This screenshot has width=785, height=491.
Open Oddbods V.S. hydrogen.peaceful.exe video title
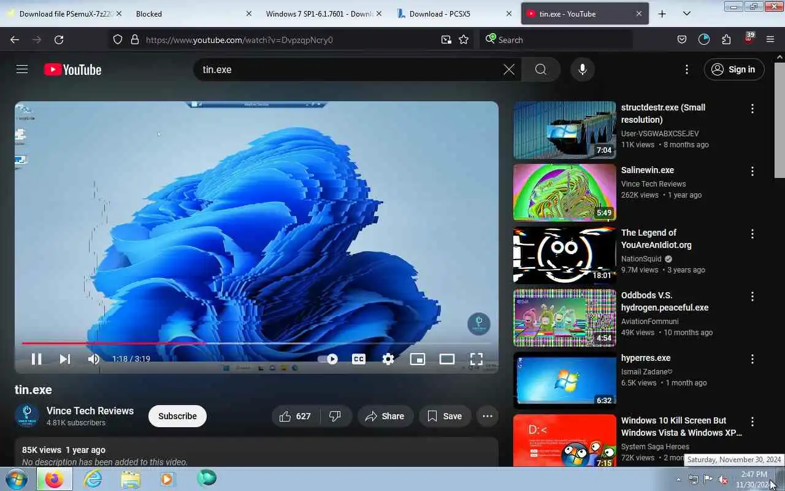coord(665,301)
